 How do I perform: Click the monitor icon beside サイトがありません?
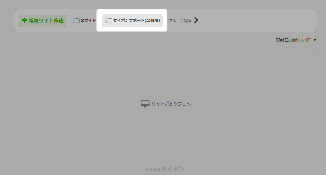pos(145,104)
